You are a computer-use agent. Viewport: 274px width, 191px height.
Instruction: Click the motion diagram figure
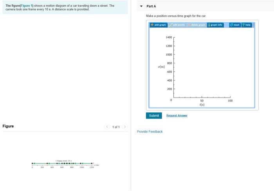click(x=65, y=164)
